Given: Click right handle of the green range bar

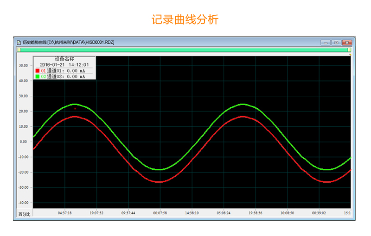Looking at the screenshot, I should 350,49.
